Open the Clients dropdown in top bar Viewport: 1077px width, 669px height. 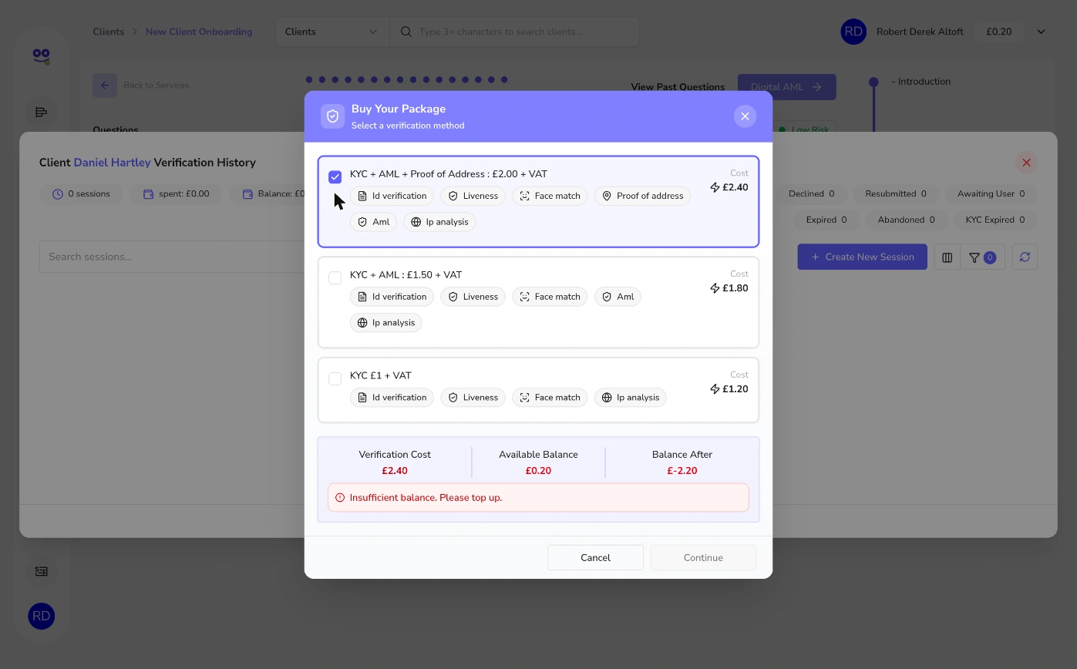coord(332,32)
